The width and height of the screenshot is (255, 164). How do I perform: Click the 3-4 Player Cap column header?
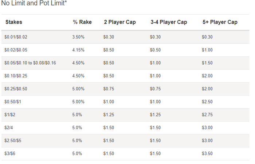click(x=169, y=22)
